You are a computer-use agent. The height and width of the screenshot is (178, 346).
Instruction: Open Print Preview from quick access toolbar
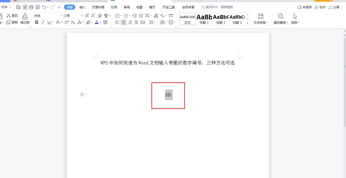38,7
